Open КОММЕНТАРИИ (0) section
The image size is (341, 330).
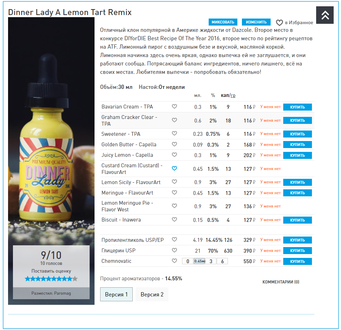[x=281, y=282]
